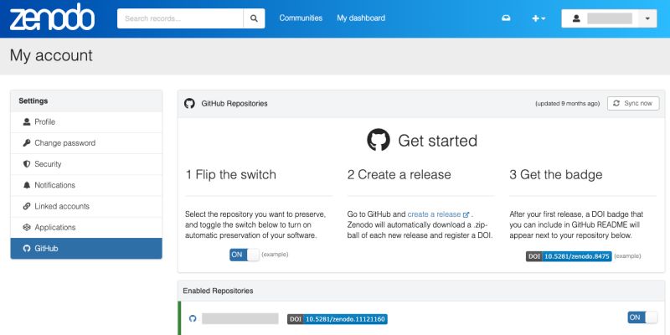Expand the plus new-upload menu
Screen dimensions: 670x335
point(539,18)
